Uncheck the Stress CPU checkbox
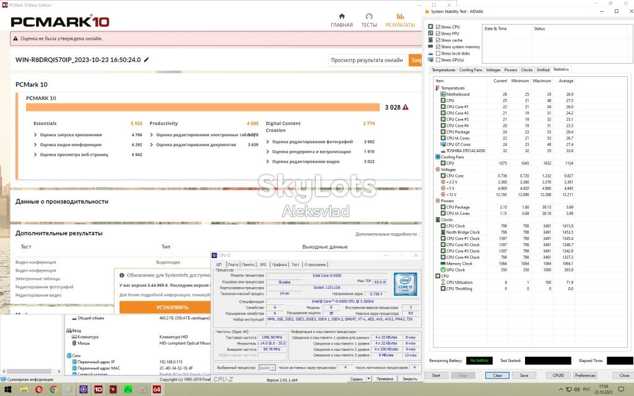Viewport: 634px width, 396px height. coord(438,27)
